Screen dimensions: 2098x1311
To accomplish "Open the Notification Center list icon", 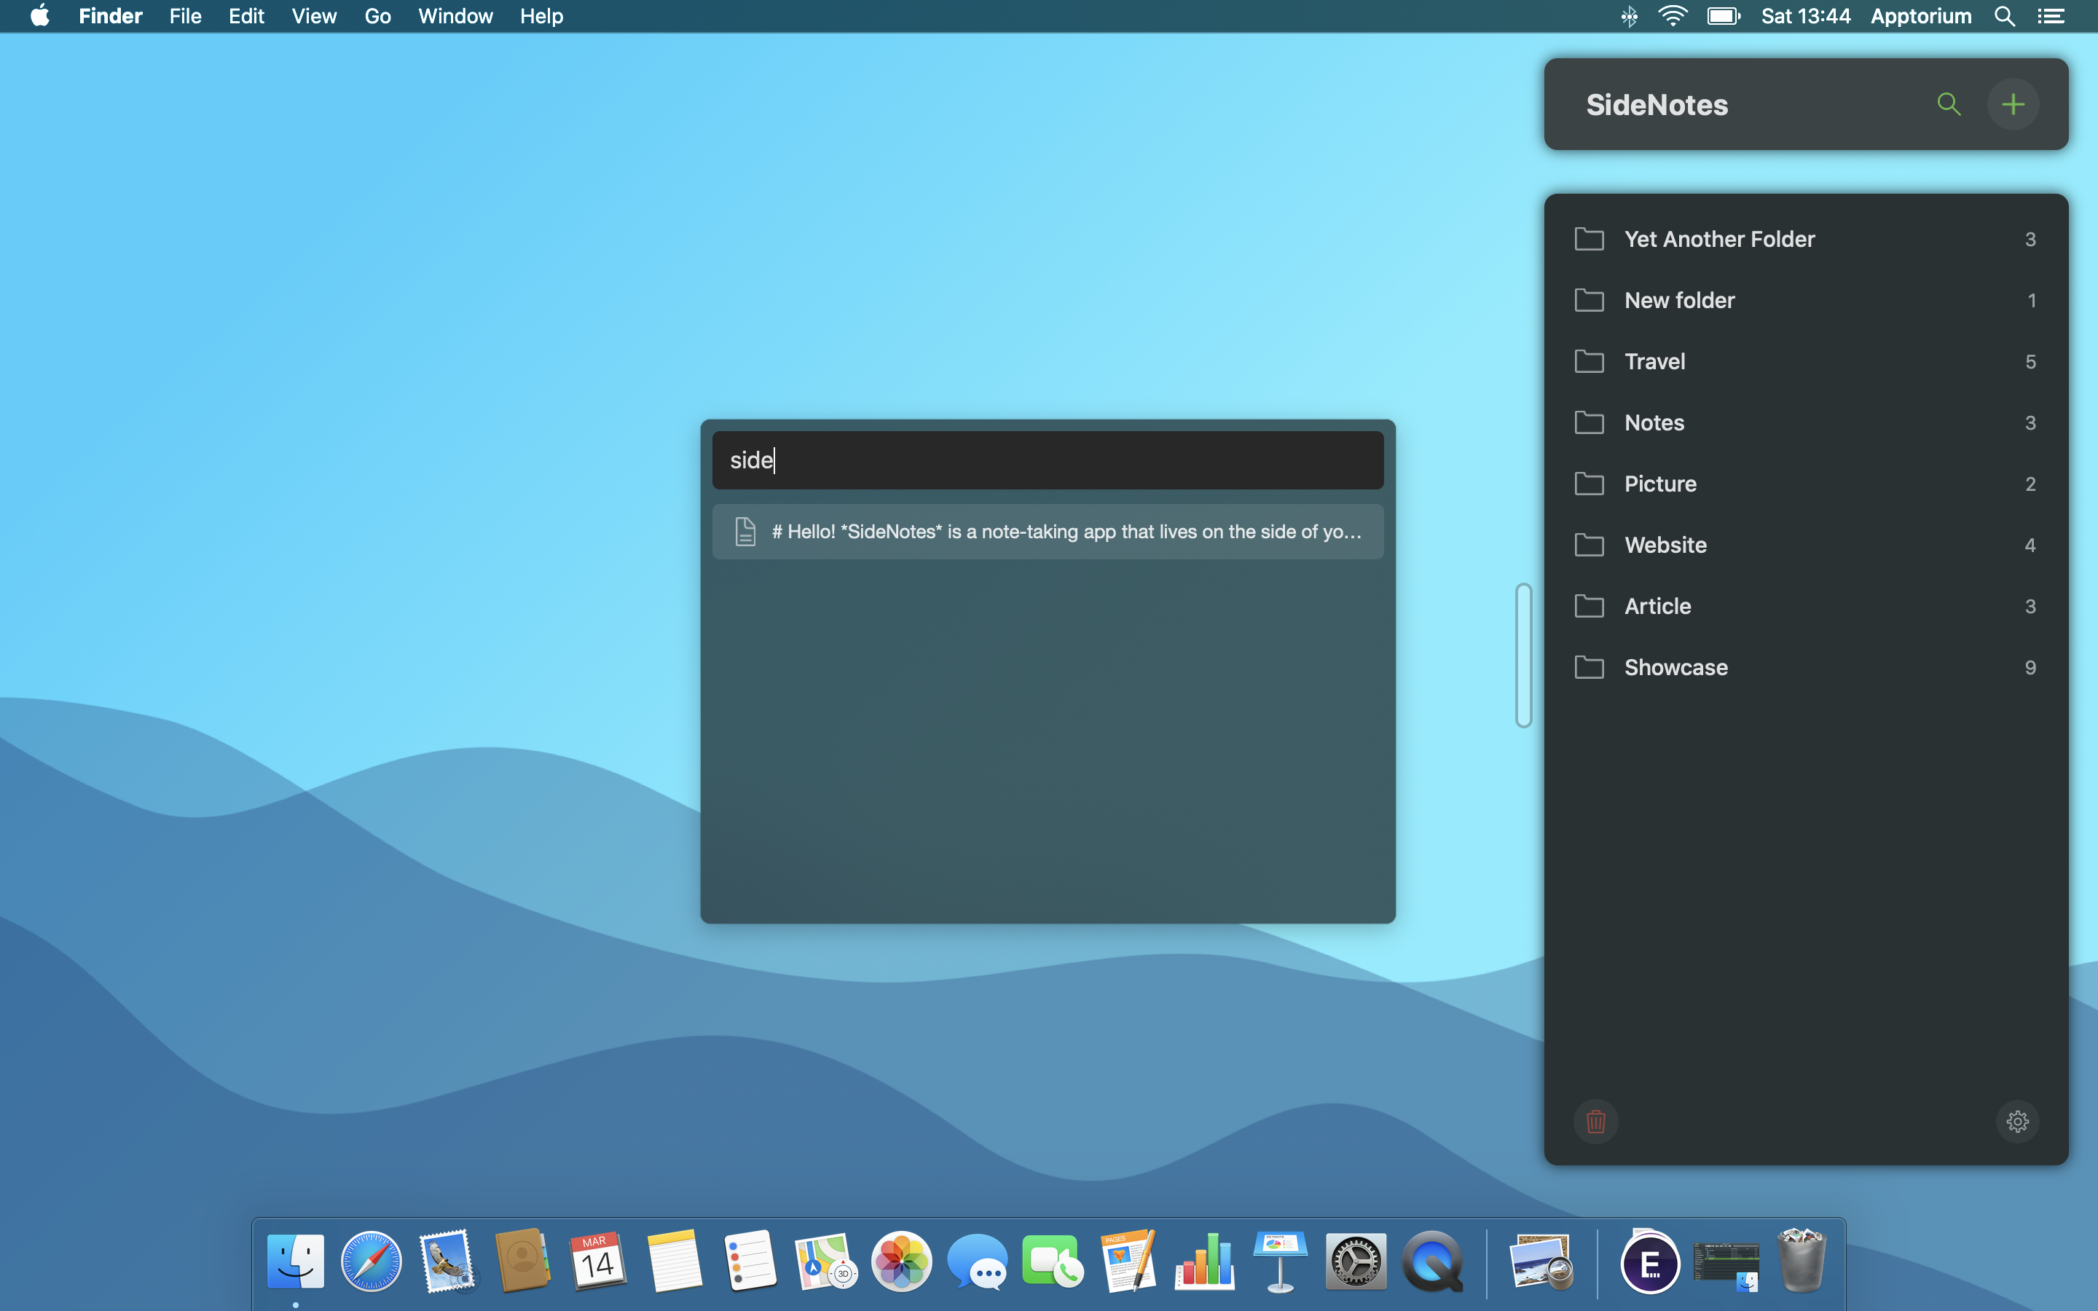I will (2051, 17).
